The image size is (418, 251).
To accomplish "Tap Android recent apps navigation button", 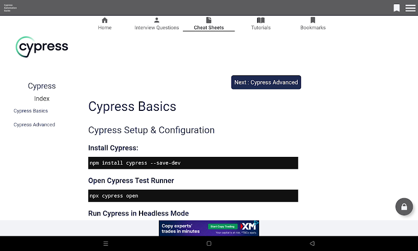I will 106,243.
